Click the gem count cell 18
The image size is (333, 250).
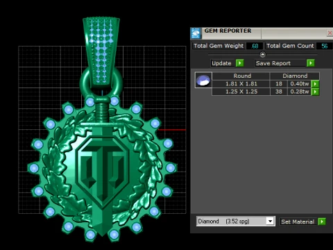(x=279, y=84)
